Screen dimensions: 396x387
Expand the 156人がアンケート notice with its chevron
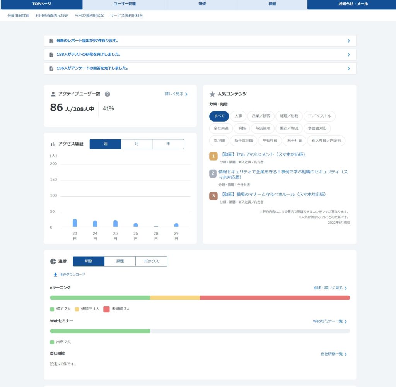348,68
